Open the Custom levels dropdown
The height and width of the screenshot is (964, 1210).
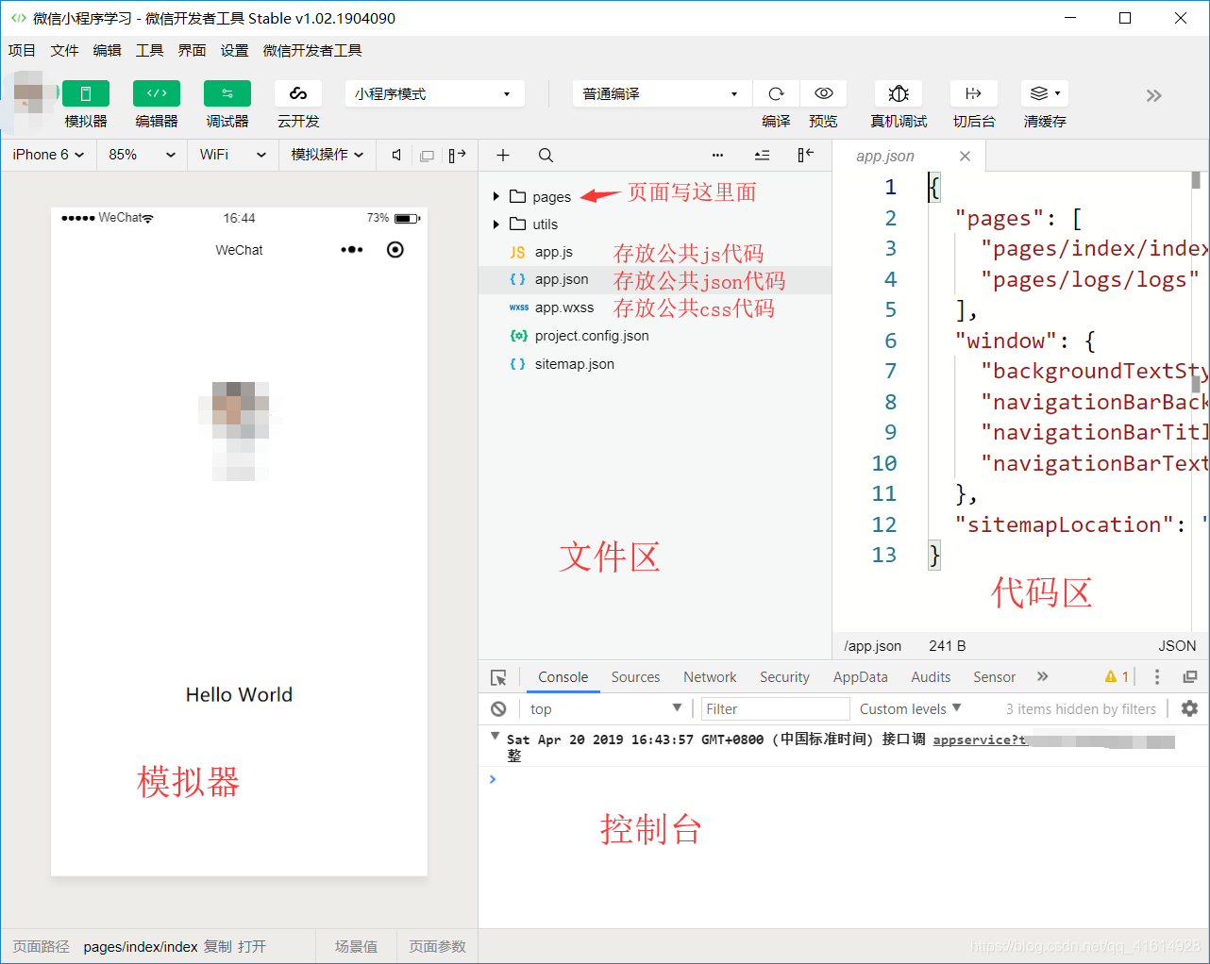(911, 708)
